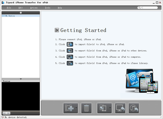
Task: Maximize the Tipard window
Action: click(157, 3)
